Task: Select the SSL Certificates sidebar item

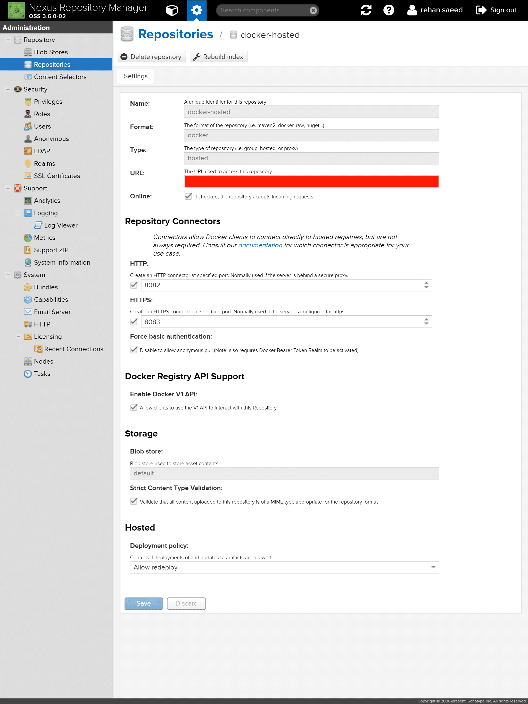Action: [57, 176]
